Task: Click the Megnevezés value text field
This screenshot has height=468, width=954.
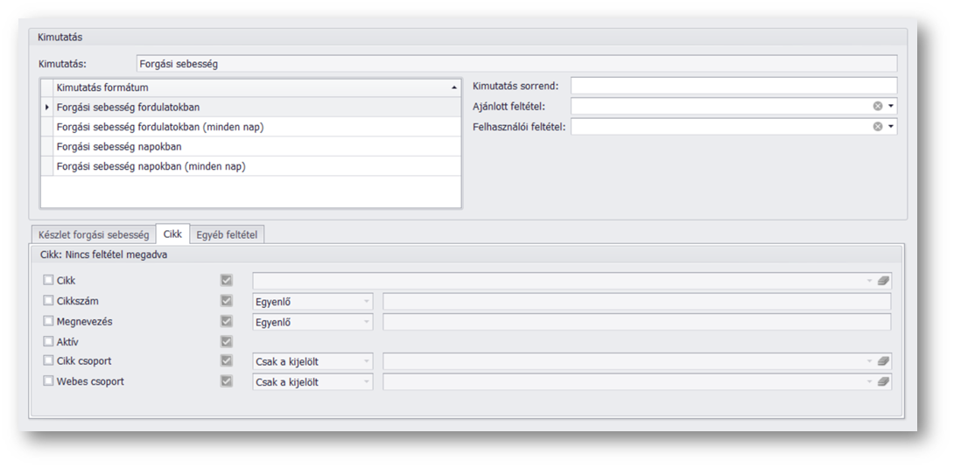Action: point(636,322)
